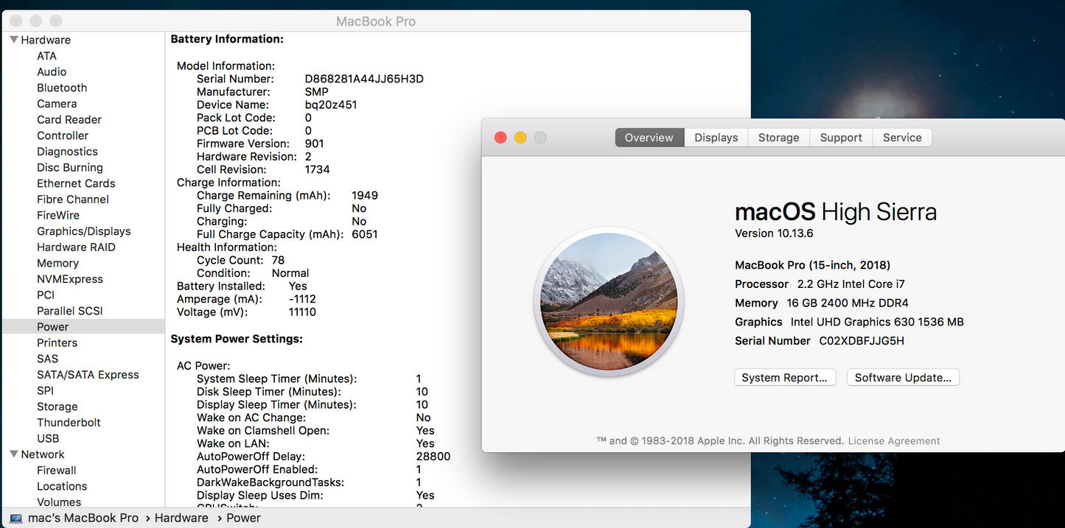Select Bluetooth in the Hardware sidebar
The height and width of the screenshot is (528, 1065).
click(x=62, y=88)
